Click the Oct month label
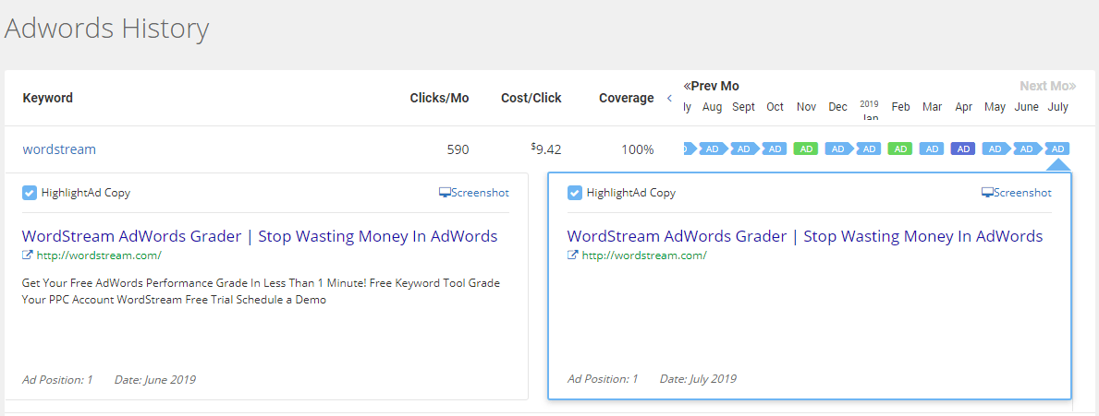The image size is (1099, 416). 775,107
